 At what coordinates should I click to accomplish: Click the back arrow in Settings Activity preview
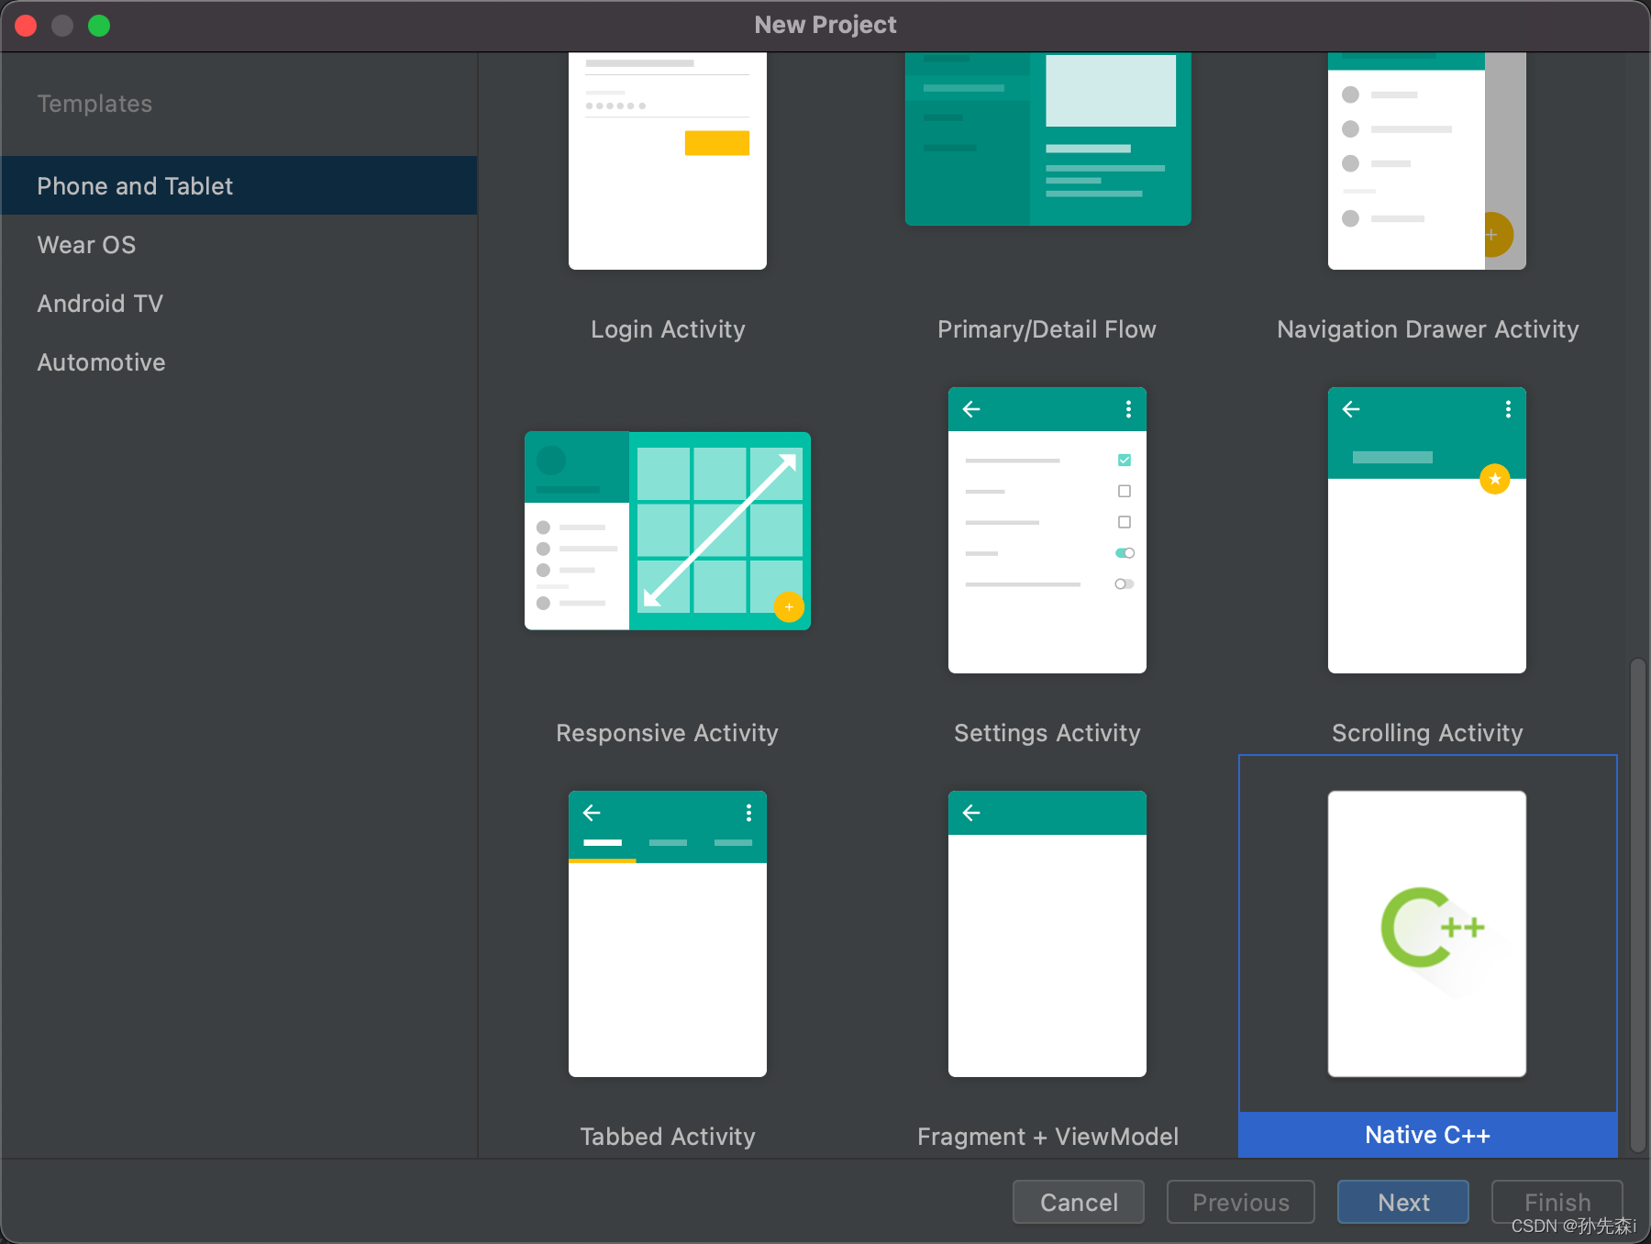tap(971, 409)
